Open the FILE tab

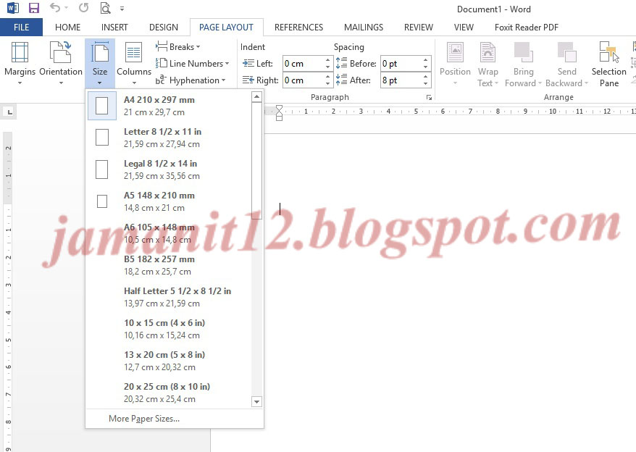tap(21, 28)
